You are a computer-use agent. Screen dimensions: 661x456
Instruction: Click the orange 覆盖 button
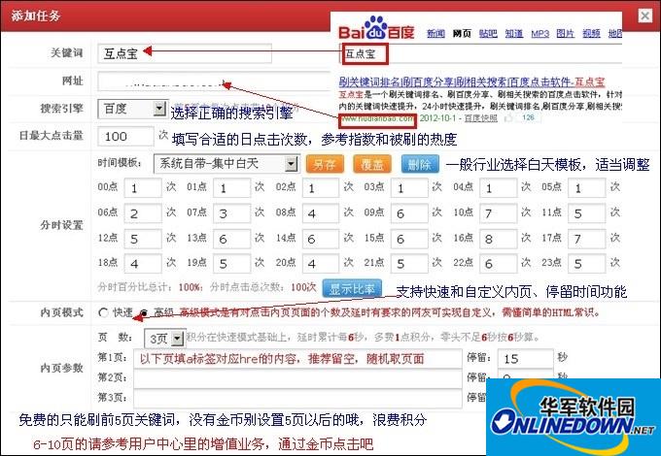click(372, 164)
